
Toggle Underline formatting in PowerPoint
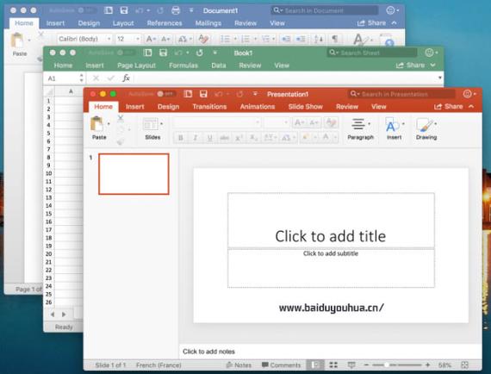click(x=210, y=138)
